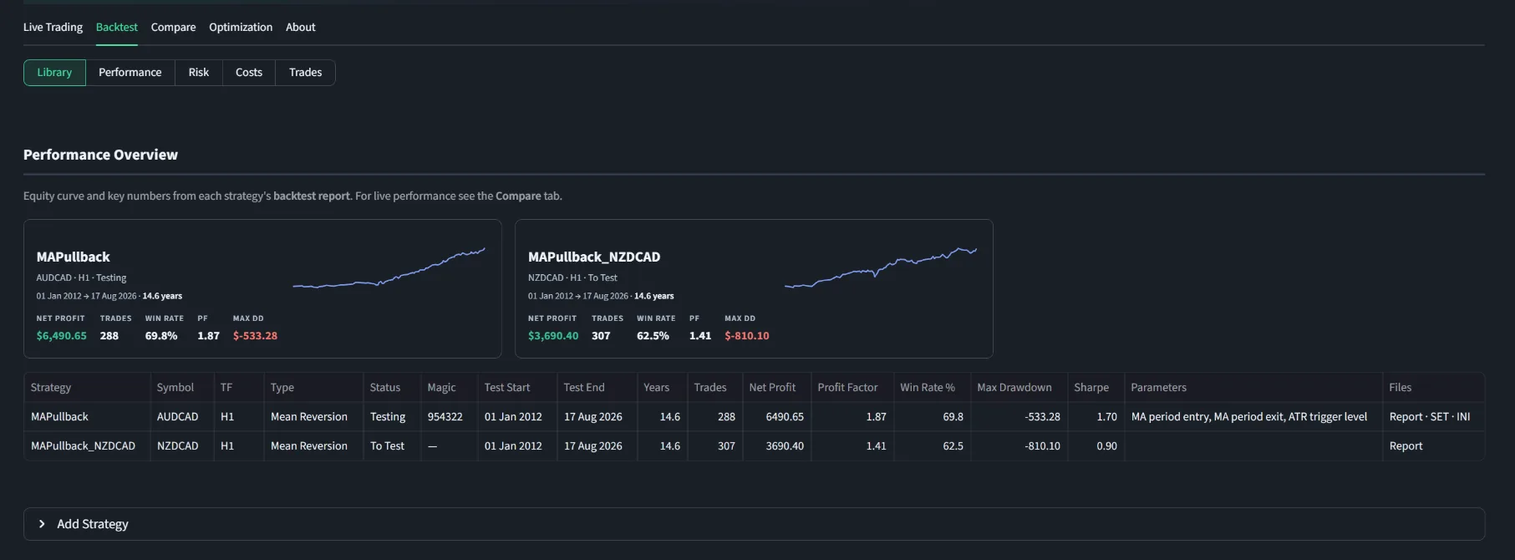Click the MAPullback equity curve chart

(x=389, y=267)
